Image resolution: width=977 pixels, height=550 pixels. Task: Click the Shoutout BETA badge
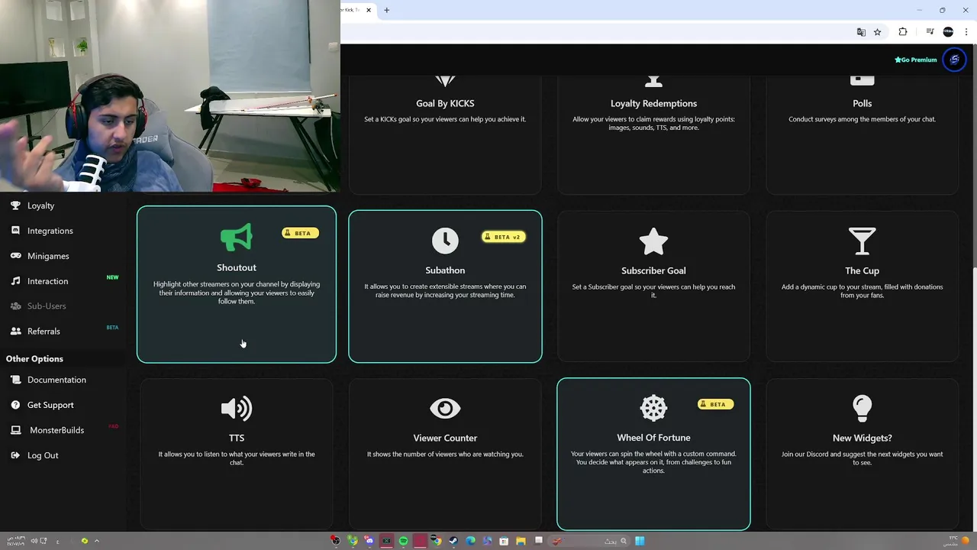click(300, 233)
